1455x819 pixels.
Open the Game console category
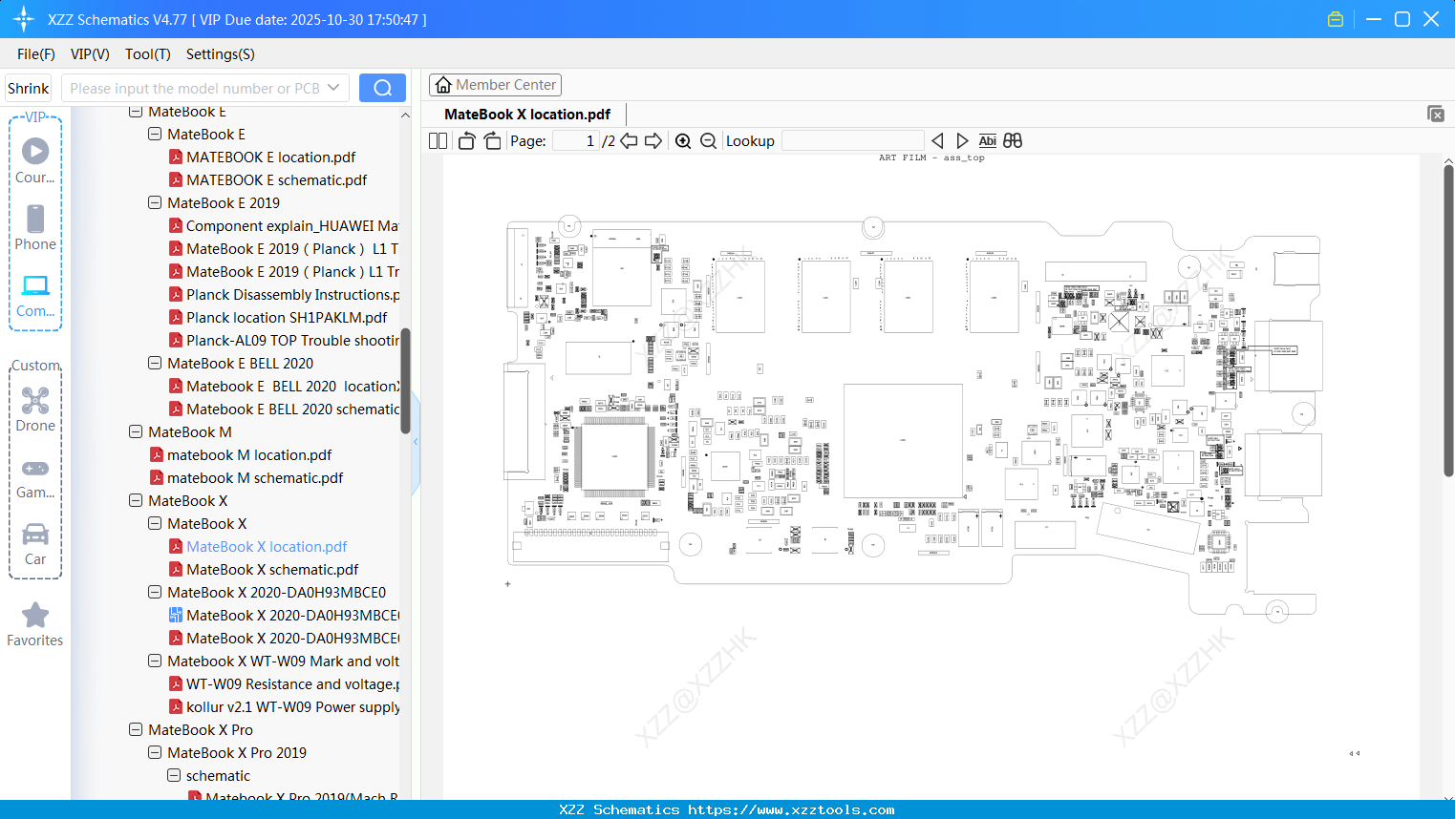(35, 477)
